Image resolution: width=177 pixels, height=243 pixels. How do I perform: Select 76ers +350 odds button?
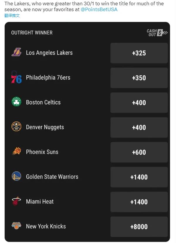point(139,78)
